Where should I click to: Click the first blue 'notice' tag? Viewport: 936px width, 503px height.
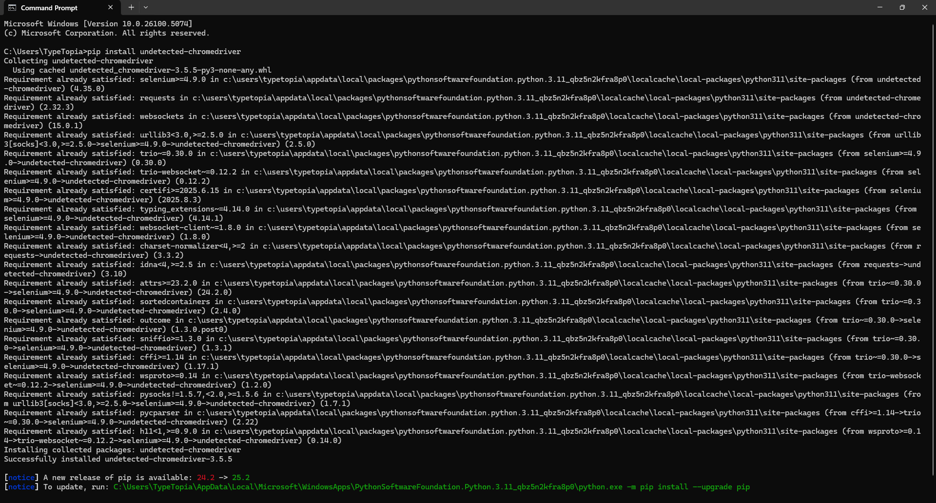(21, 478)
